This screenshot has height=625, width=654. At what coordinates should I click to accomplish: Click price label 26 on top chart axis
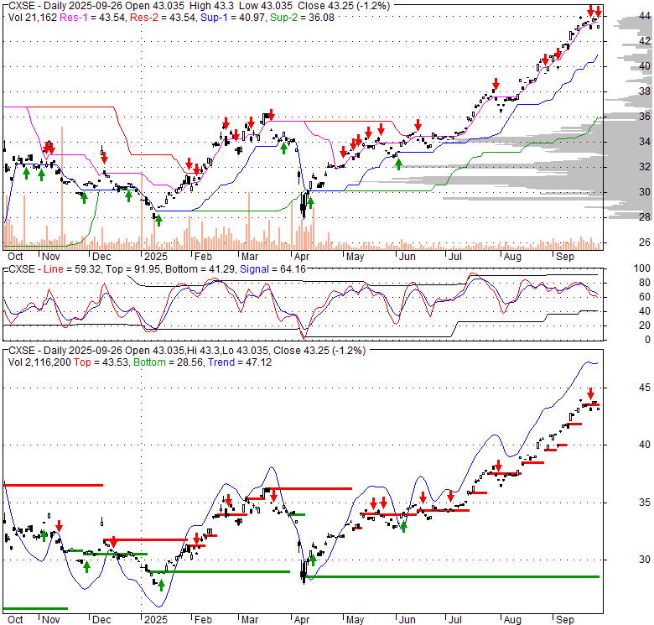point(645,242)
